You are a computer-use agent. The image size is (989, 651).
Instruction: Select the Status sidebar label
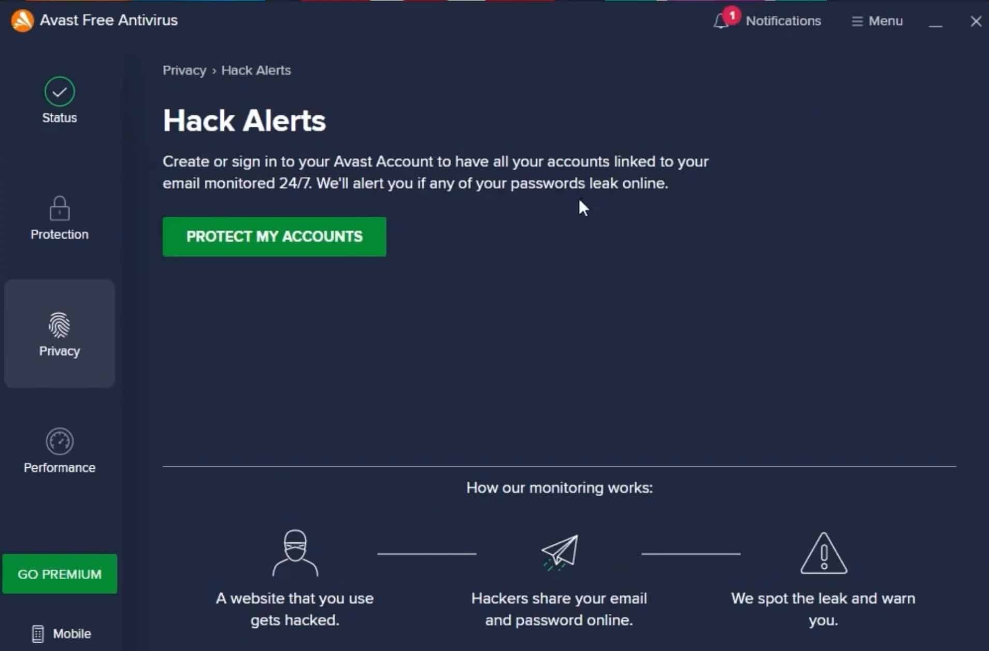tap(60, 118)
